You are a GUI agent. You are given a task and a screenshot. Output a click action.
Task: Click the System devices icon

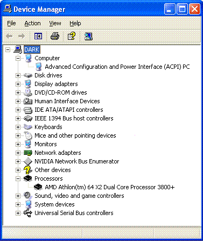pyautogui.click(x=28, y=204)
